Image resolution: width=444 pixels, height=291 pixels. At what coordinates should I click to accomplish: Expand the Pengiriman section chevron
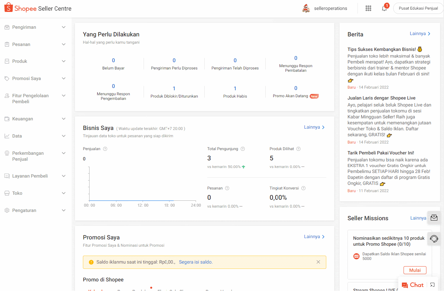click(63, 27)
